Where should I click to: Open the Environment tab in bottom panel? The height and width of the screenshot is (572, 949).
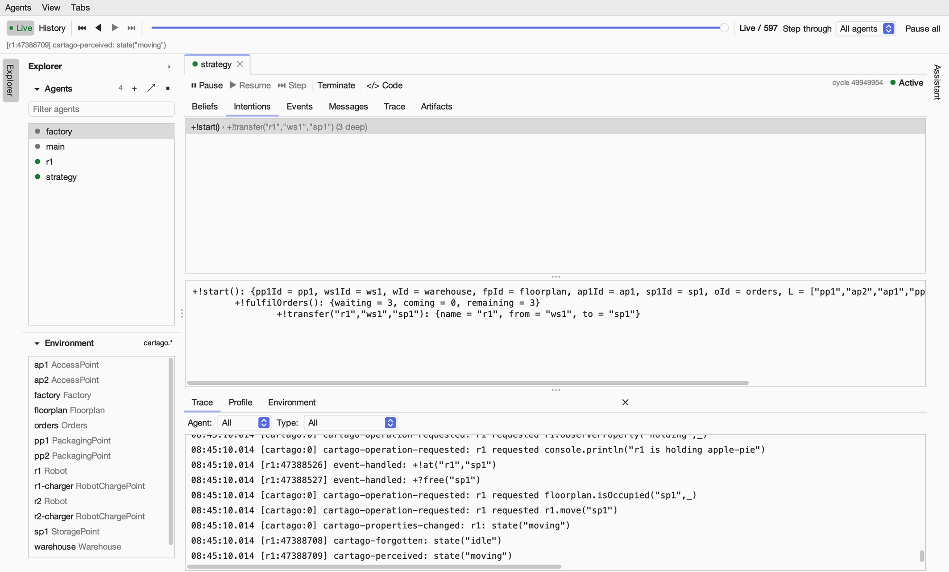[292, 402]
